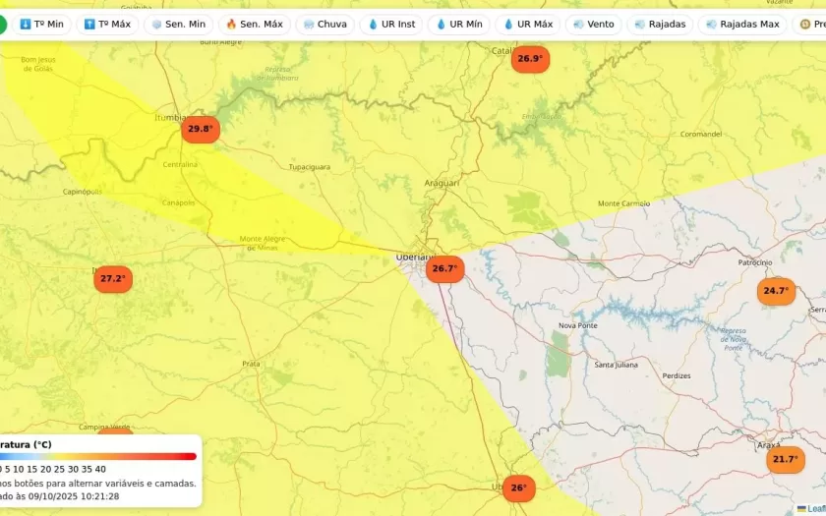Click the 26° marker near Uberaba

[x=518, y=487]
